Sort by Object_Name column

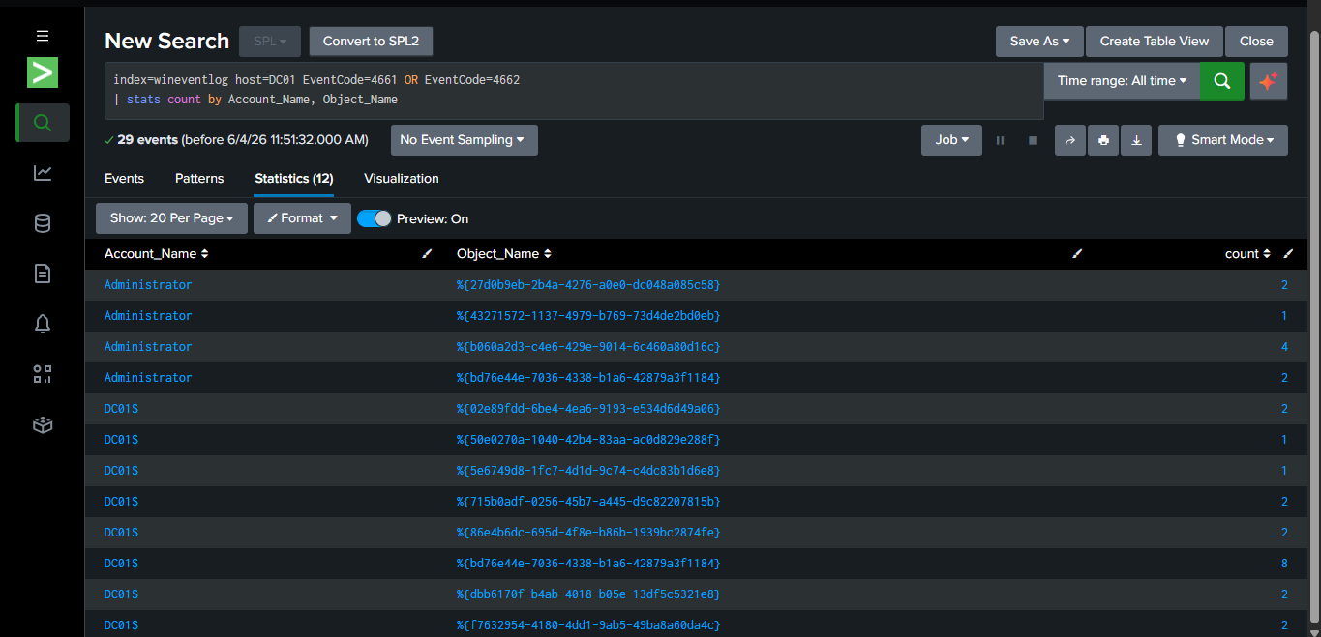point(504,254)
